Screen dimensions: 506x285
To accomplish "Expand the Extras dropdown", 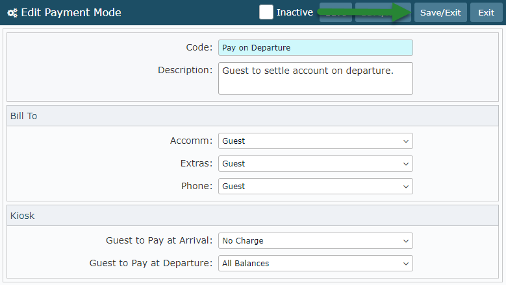I will click(315, 164).
